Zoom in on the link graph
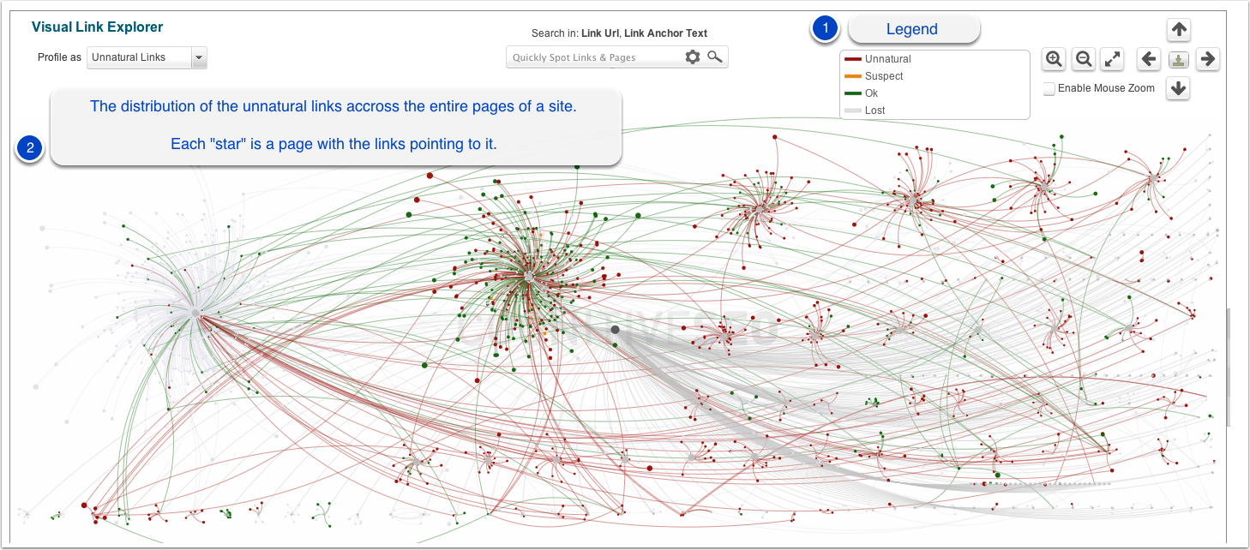The width and height of the screenshot is (1250, 550). (x=1054, y=59)
